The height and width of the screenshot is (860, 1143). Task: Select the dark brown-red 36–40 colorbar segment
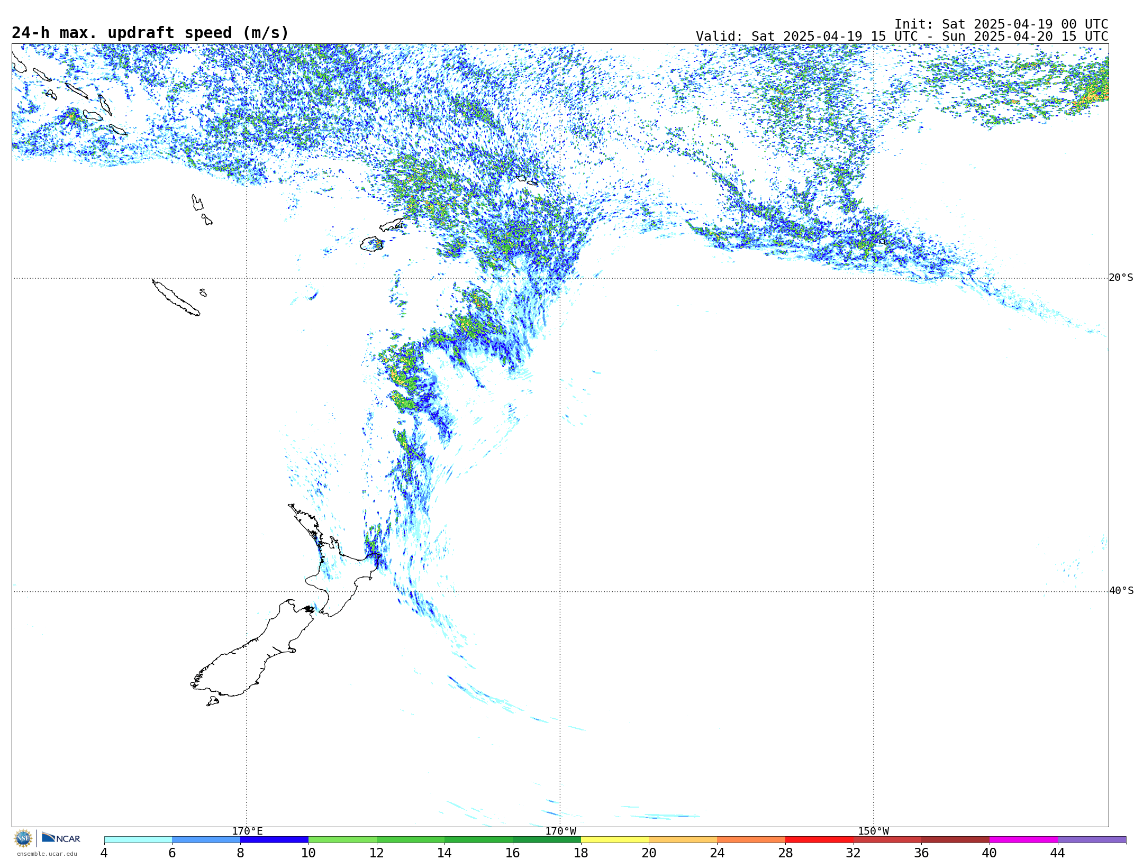pyautogui.click(x=956, y=840)
